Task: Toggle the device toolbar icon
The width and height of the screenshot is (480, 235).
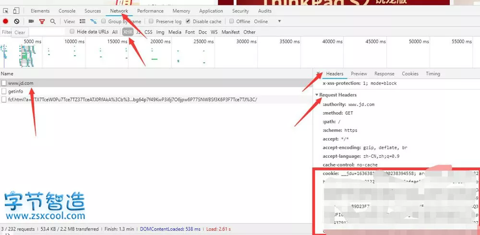Action: coord(16,11)
